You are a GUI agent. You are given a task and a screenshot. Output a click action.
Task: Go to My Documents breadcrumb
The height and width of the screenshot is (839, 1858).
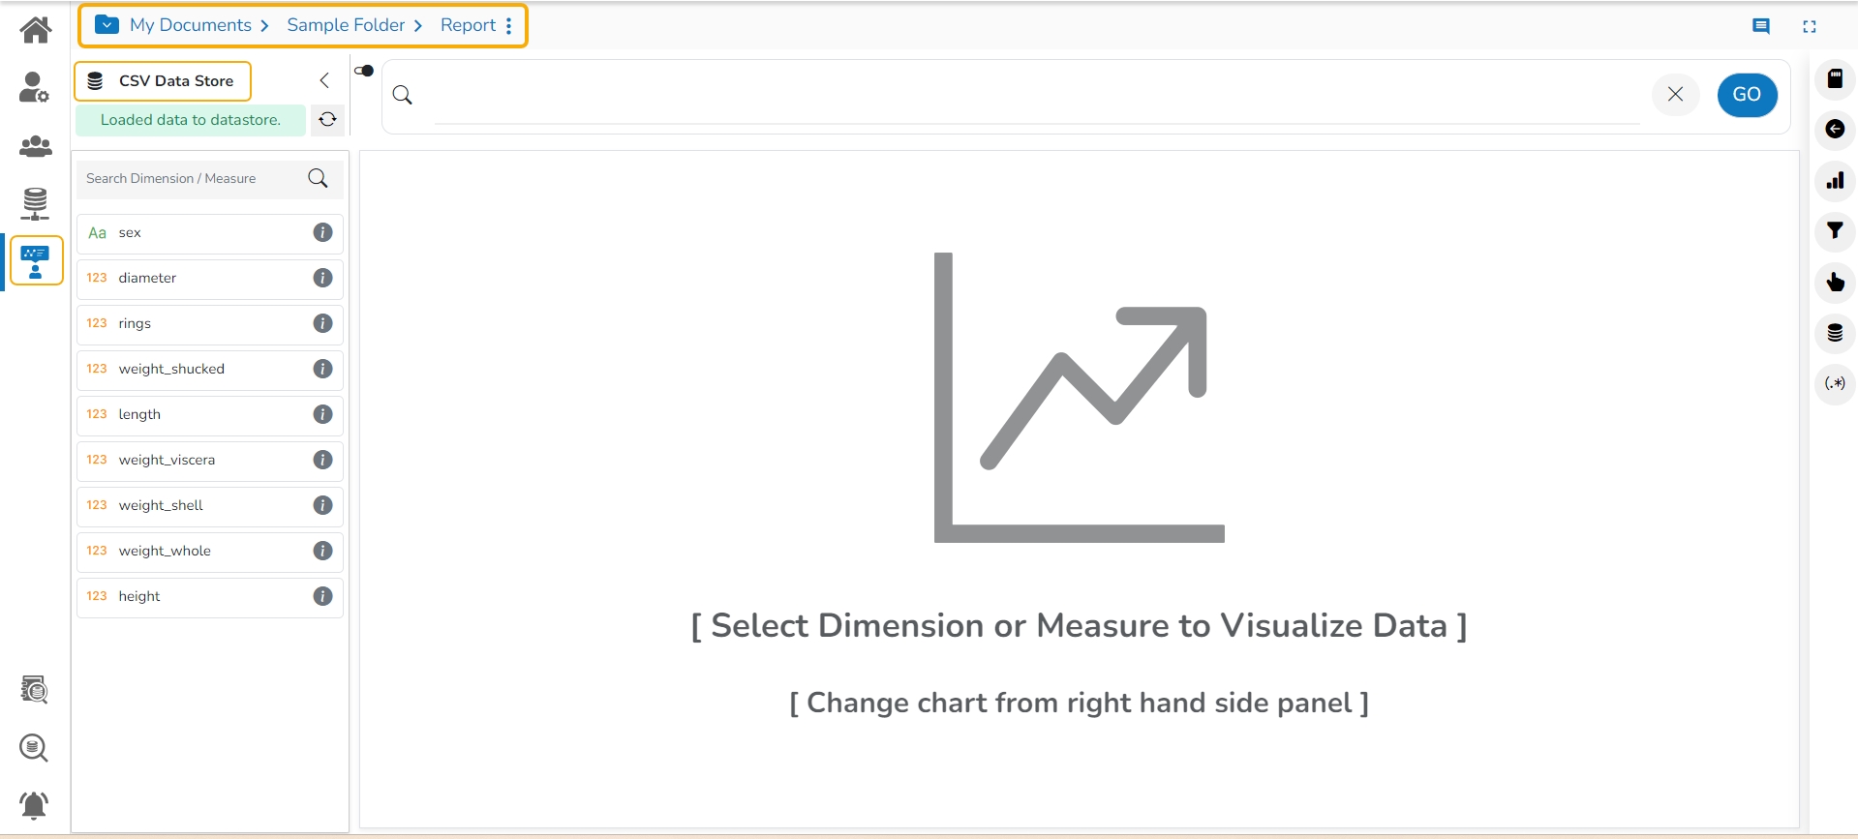(190, 25)
